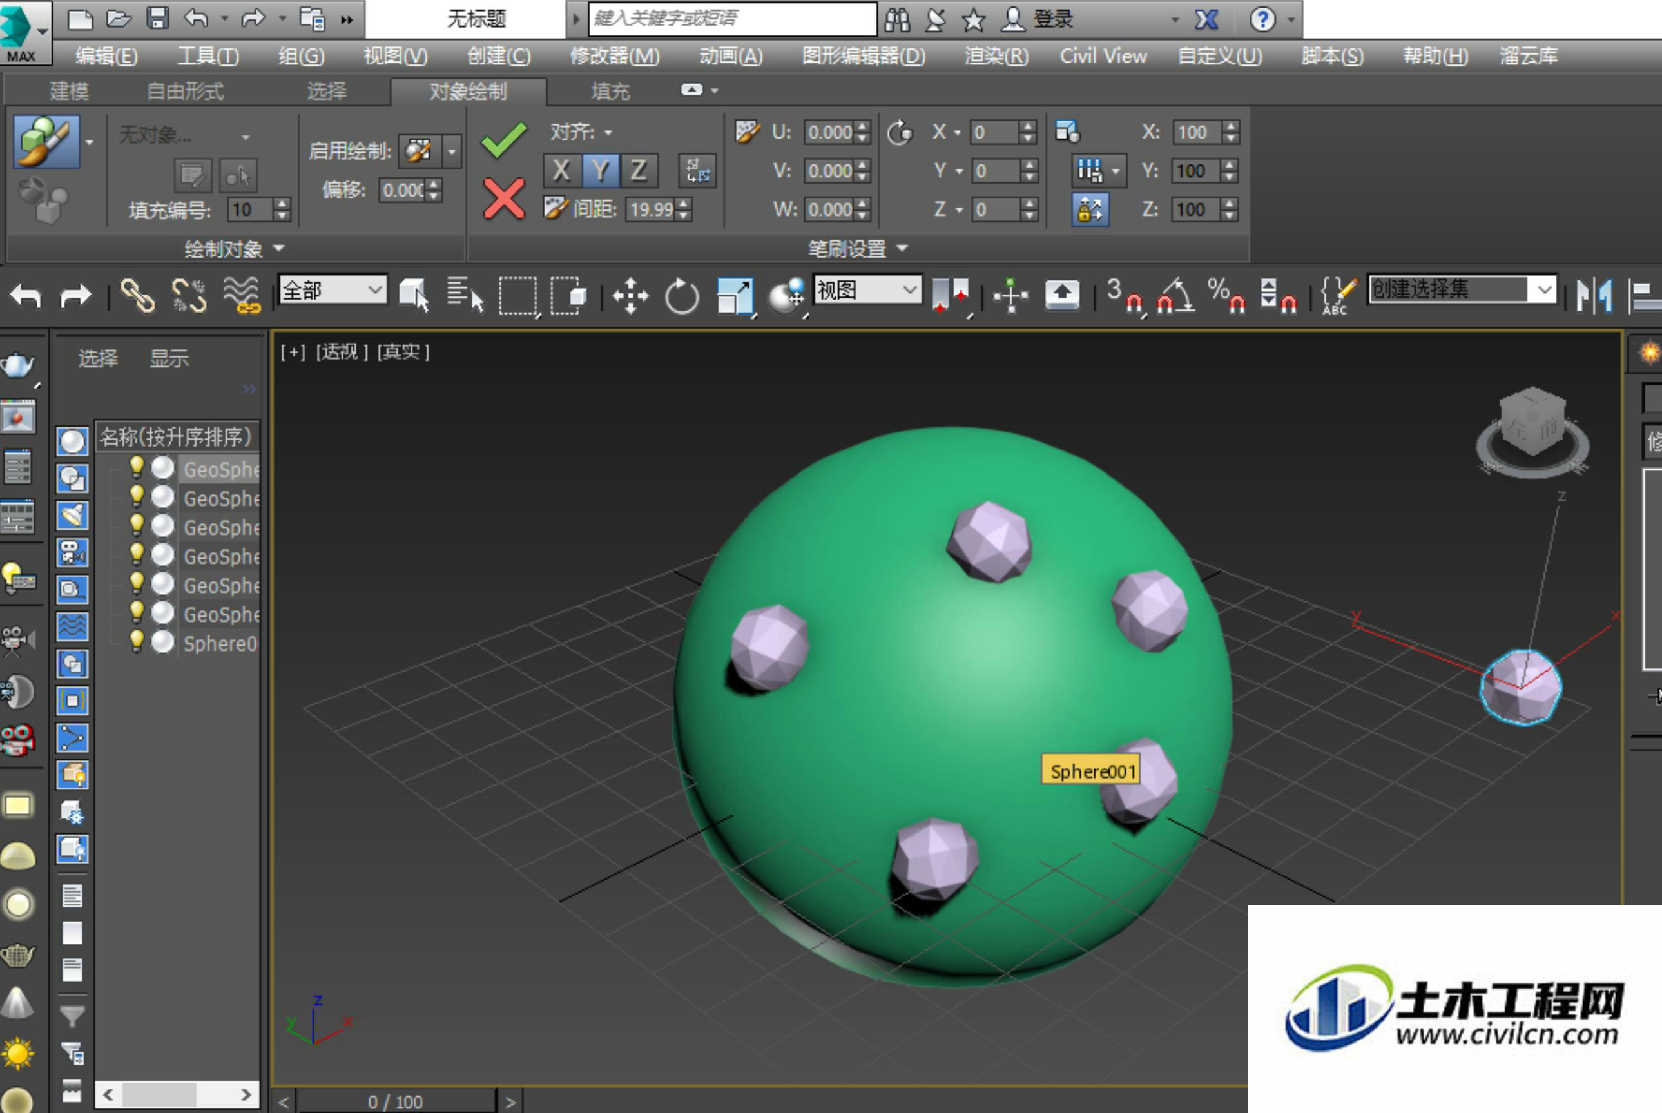Click the Angle Snap toggle icon
The image size is (1662, 1113).
point(1175,295)
